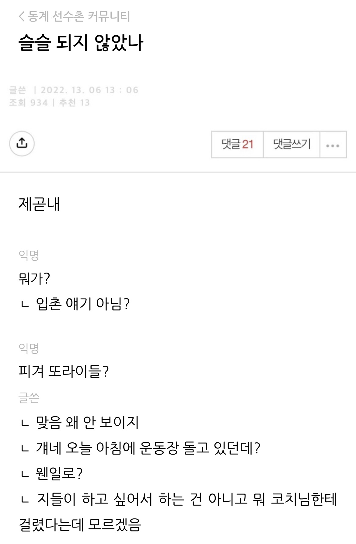The image size is (356, 544).
Task: Select the post body text '제곧내'
Action: (39, 204)
